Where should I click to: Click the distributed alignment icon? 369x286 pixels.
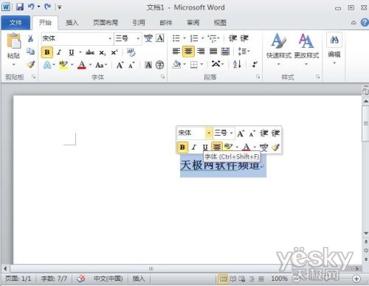point(225,52)
